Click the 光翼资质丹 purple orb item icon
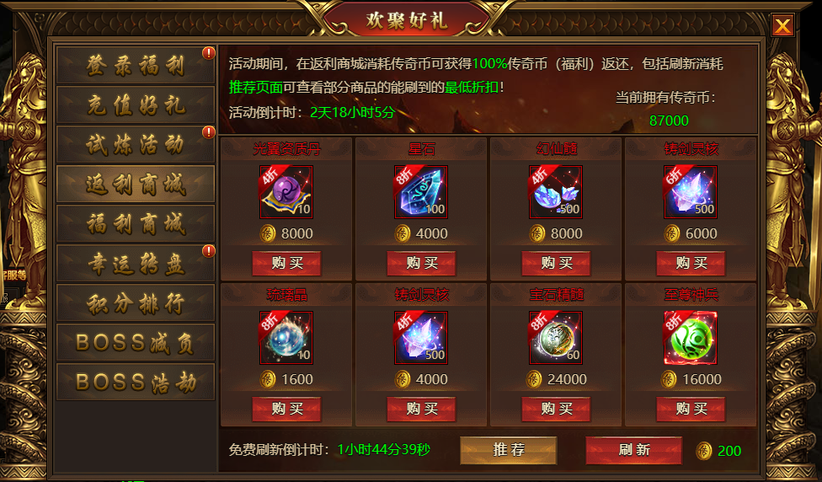This screenshot has height=482, width=822. [286, 192]
